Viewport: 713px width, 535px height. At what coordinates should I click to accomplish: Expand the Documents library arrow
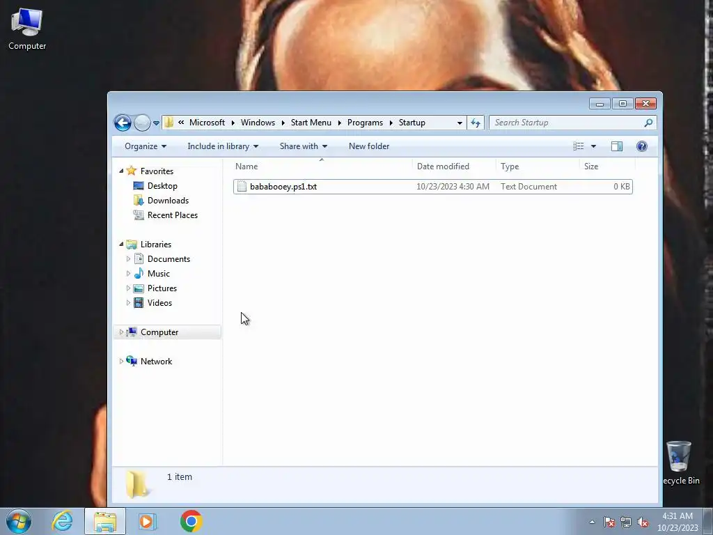[x=128, y=259]
